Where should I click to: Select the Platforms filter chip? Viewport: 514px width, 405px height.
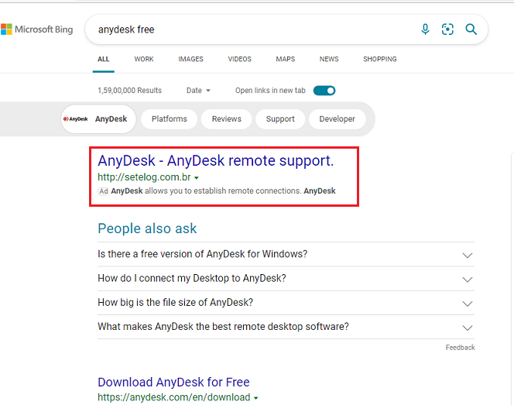pyautogui.click(x=169, y=119)
